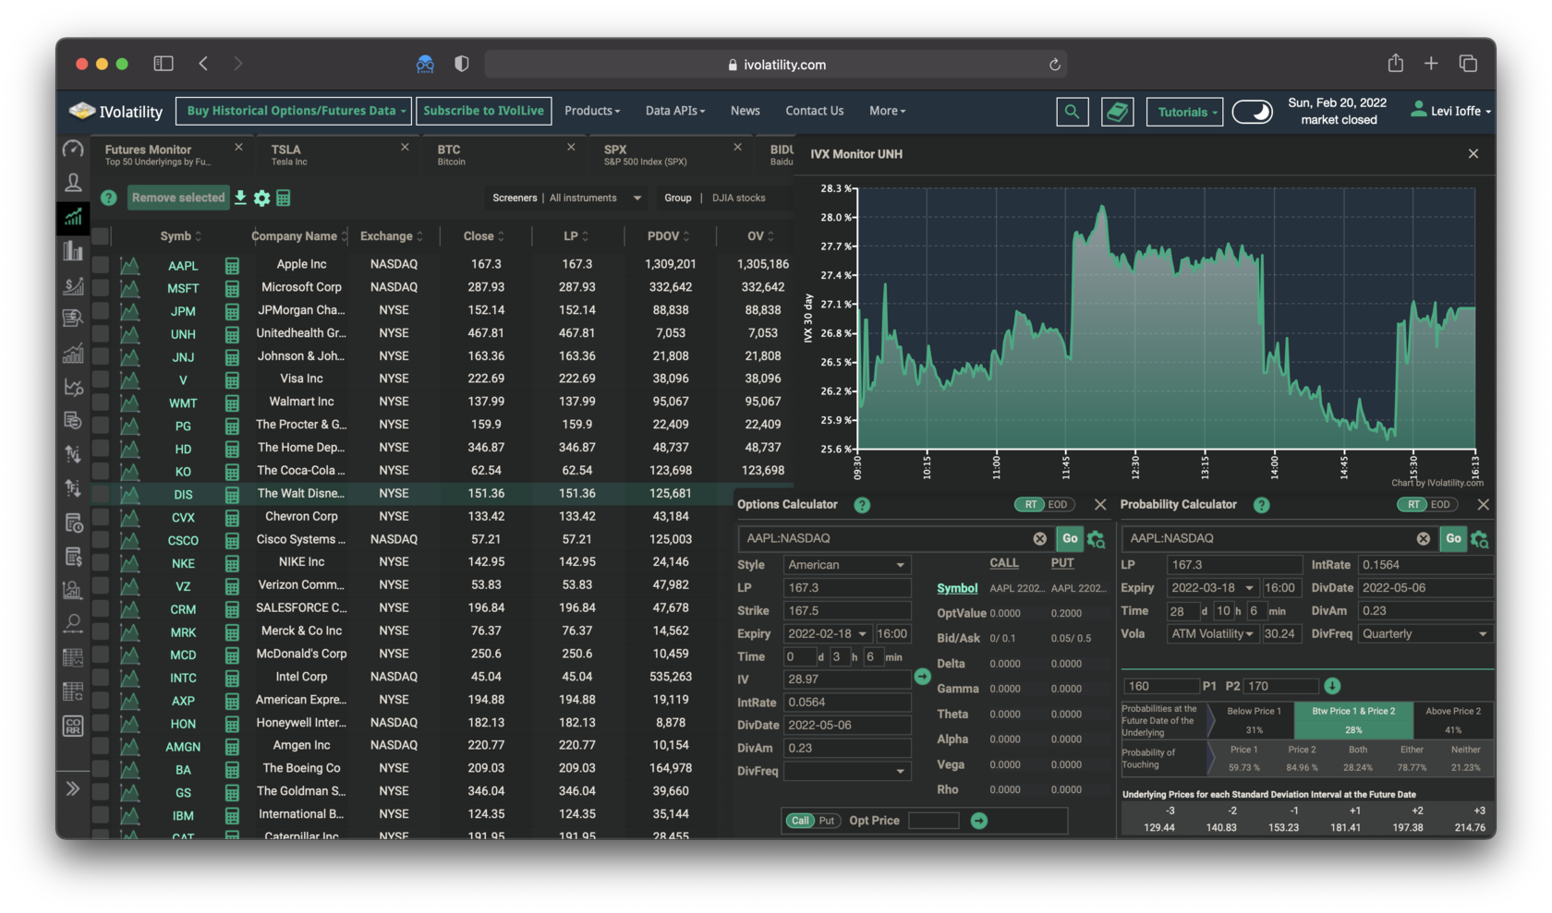Open the chart icon for the AAPL row

[x=130, y=266]
